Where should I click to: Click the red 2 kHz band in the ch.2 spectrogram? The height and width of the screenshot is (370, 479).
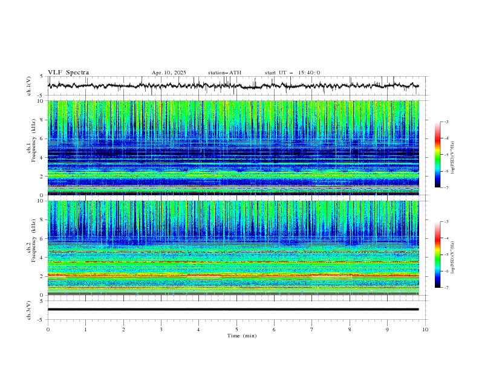click(x=233, y=275)
